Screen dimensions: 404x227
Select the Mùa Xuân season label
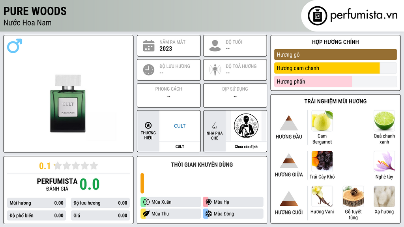tap(161, 202)
